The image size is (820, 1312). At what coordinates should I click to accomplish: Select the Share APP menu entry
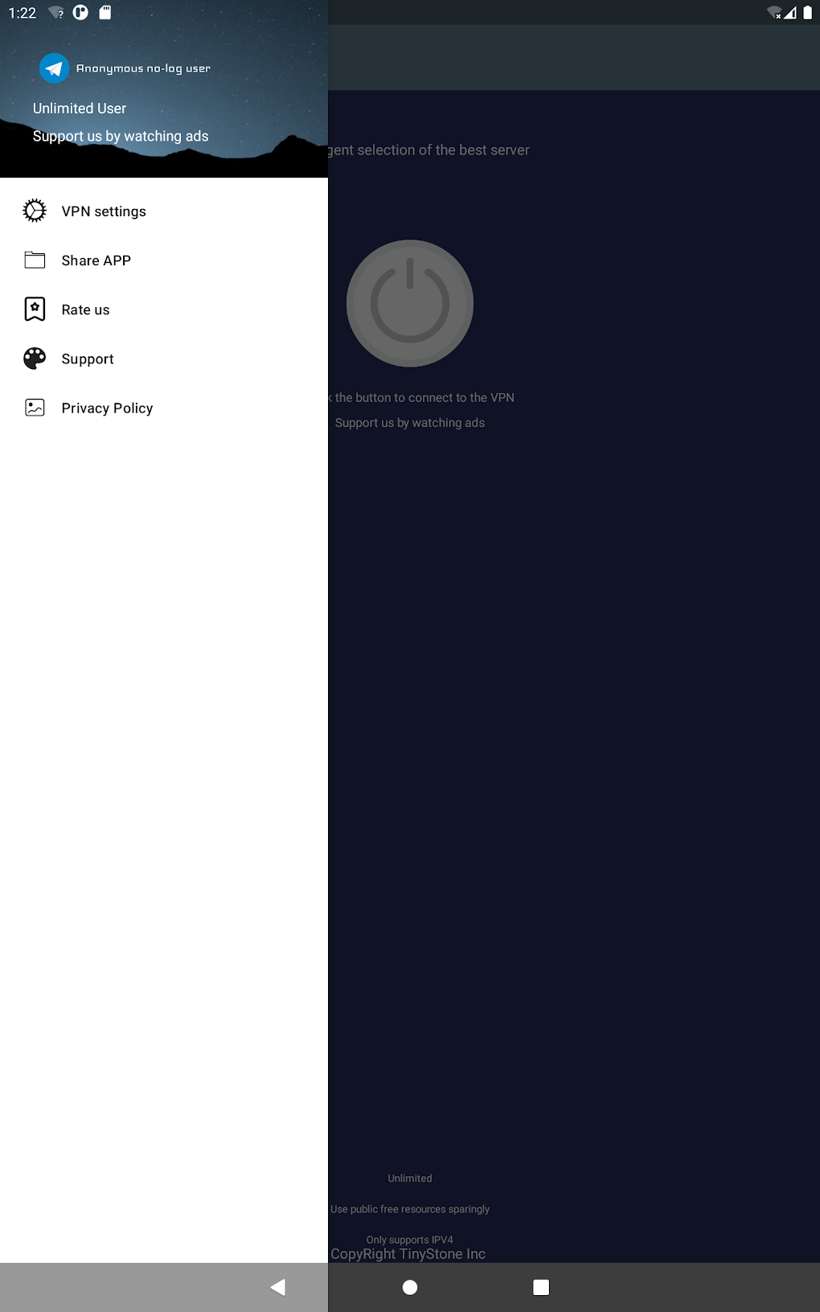(x=164, y=260)
